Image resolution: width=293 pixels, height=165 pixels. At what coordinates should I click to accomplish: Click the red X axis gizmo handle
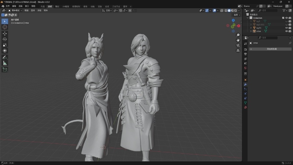239,26
